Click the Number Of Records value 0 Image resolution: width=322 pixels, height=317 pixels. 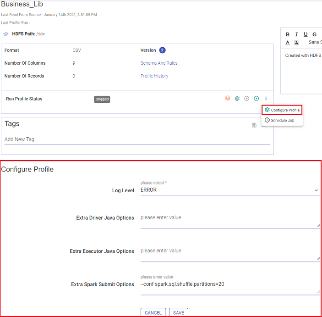click(x=74, y=76)
